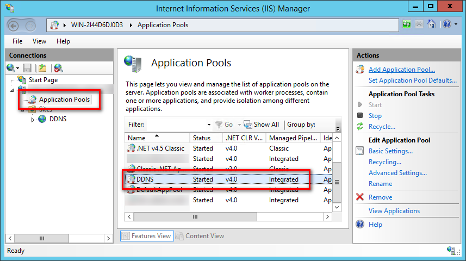Click the Forward navigation arrow

click(x=30, y=26)
